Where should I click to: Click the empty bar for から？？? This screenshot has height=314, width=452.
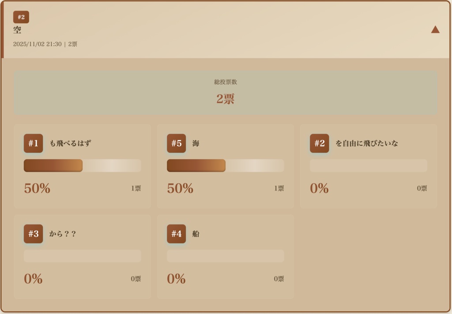click(x=83, y=256)
